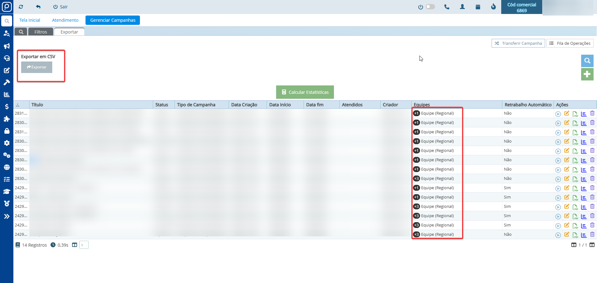Expand the +1 teams badge in first row
597x283 pixels.
pyautogui.click(x=416, y=113)
